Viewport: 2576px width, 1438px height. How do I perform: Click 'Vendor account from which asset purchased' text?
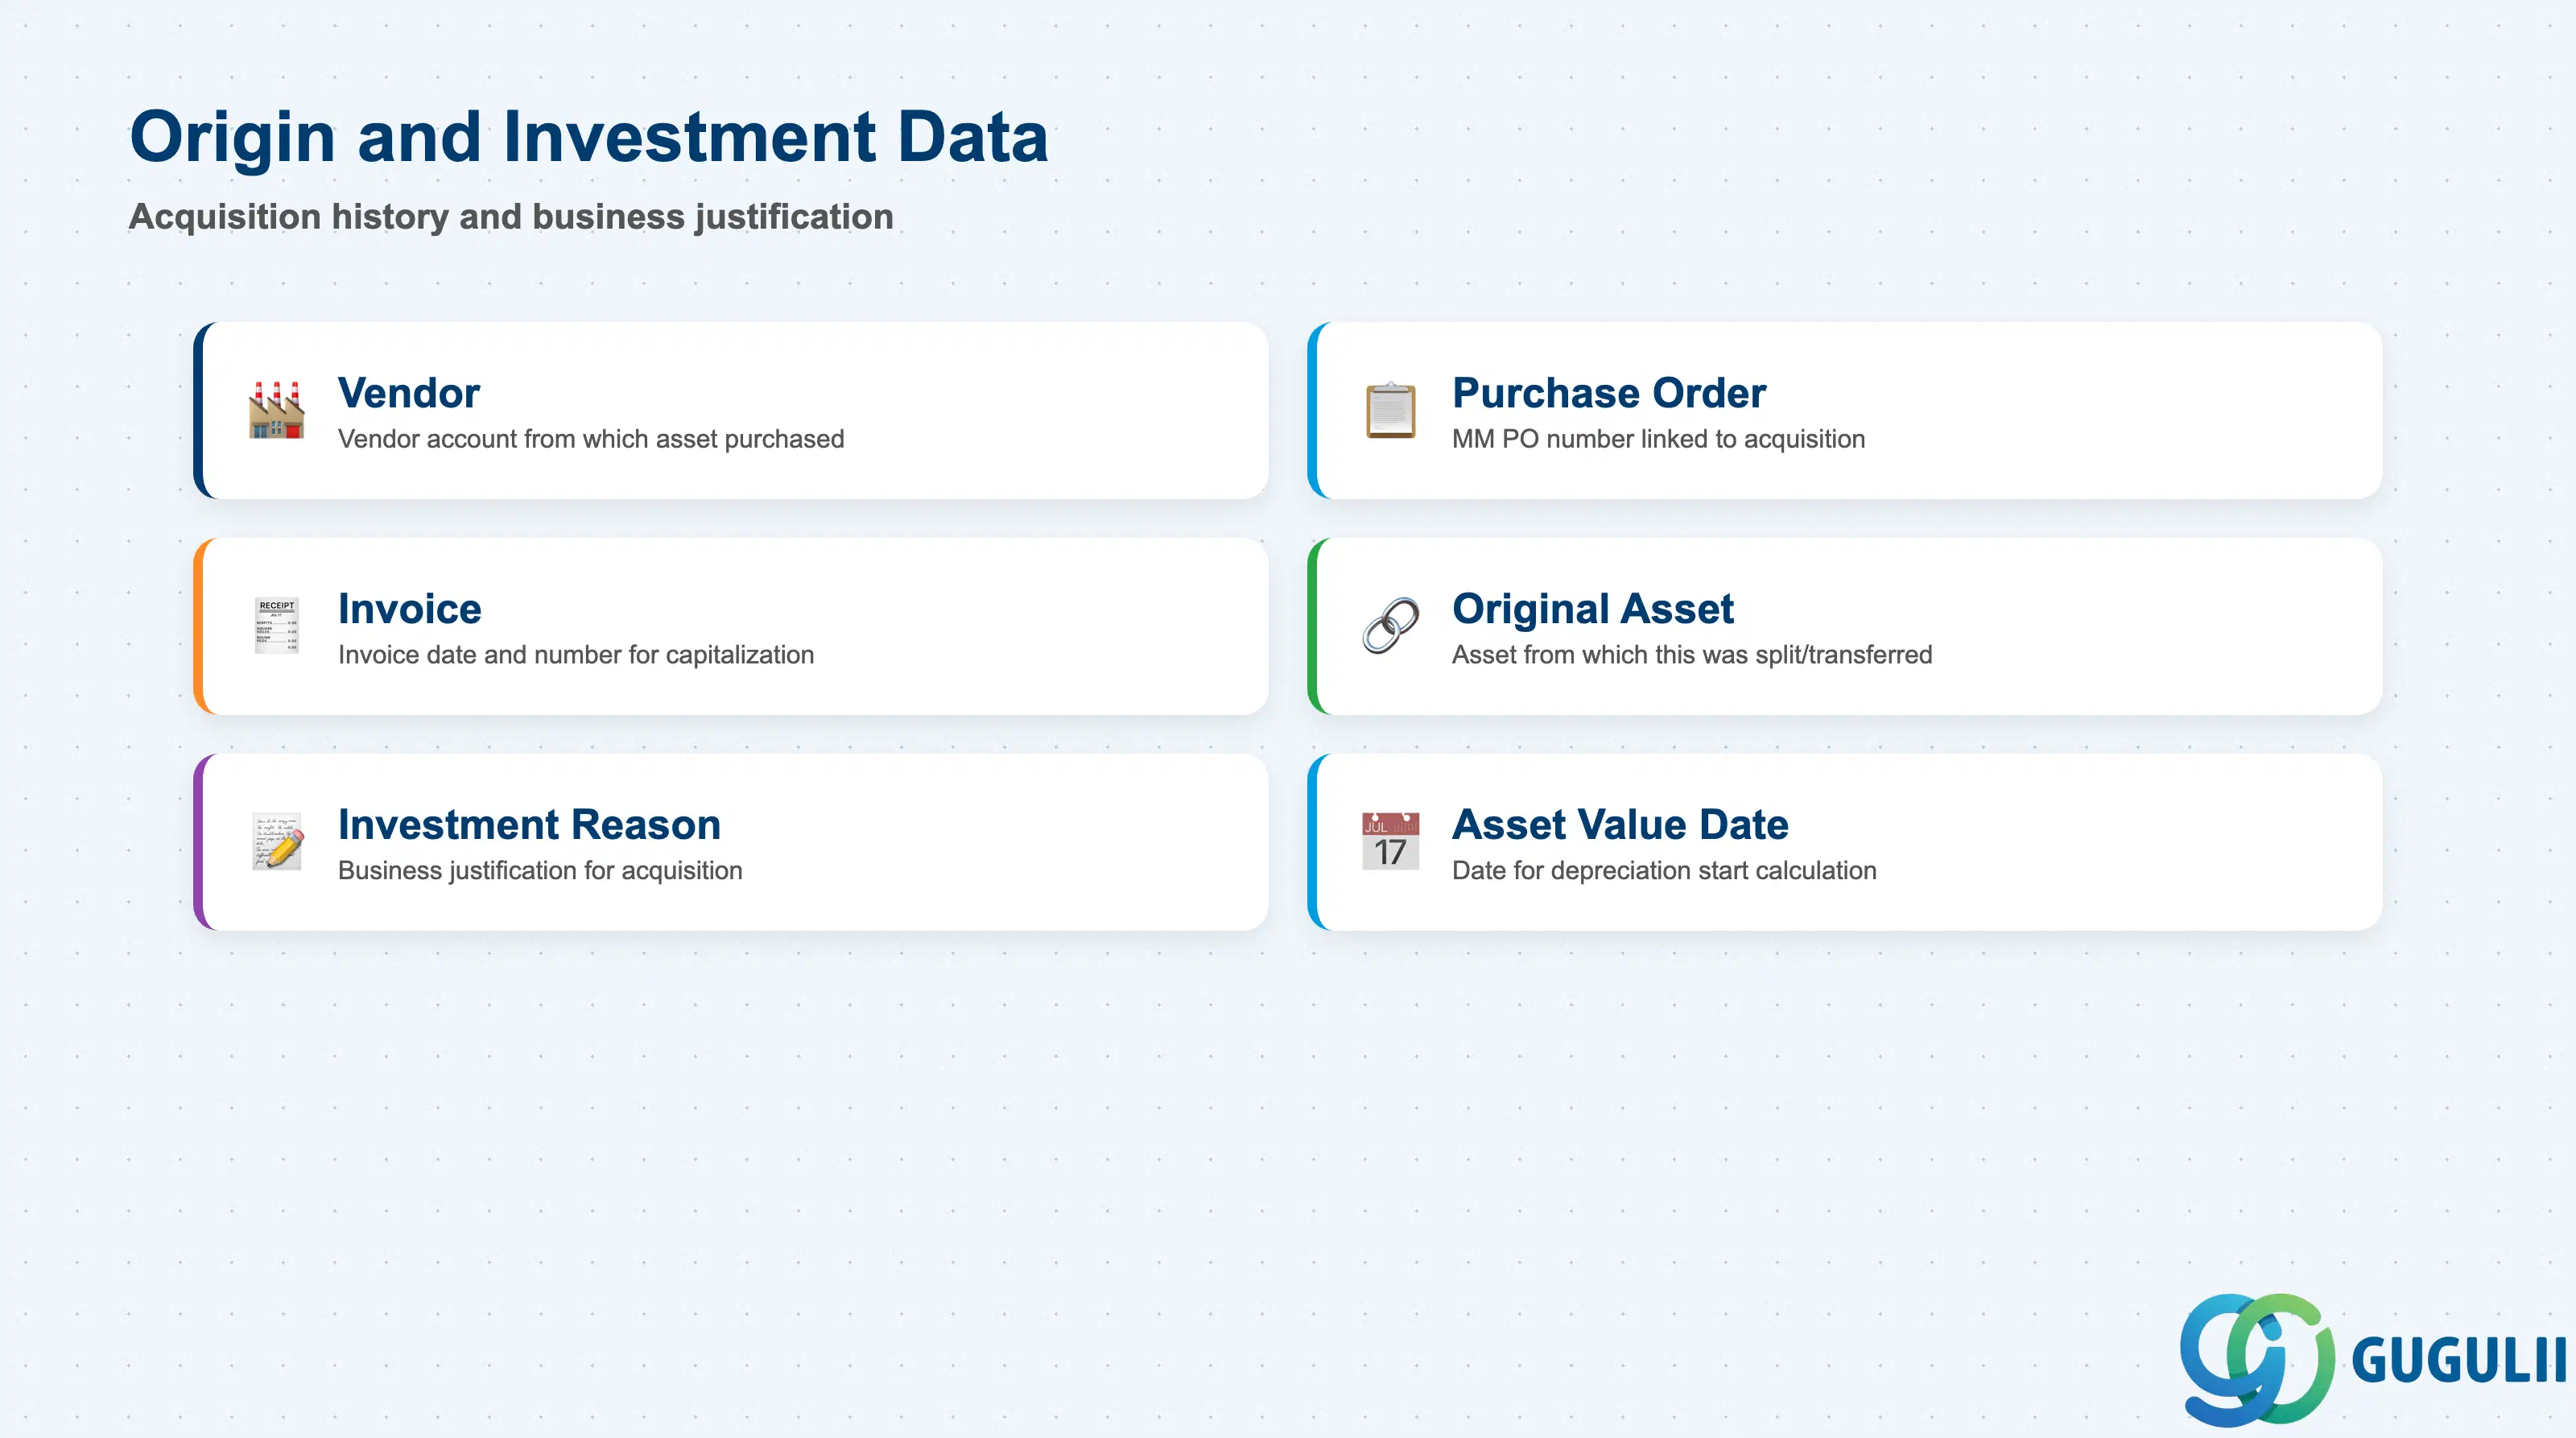coord(591,439)
